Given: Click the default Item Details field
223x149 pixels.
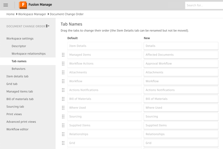Looking at the screenshot, I should pyautogui.click(x=104, y=46).
